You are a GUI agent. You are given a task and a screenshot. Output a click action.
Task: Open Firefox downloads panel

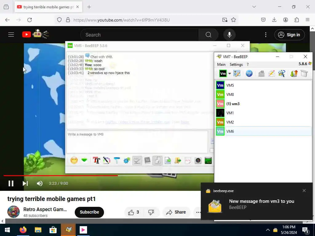tap(274, 20)
